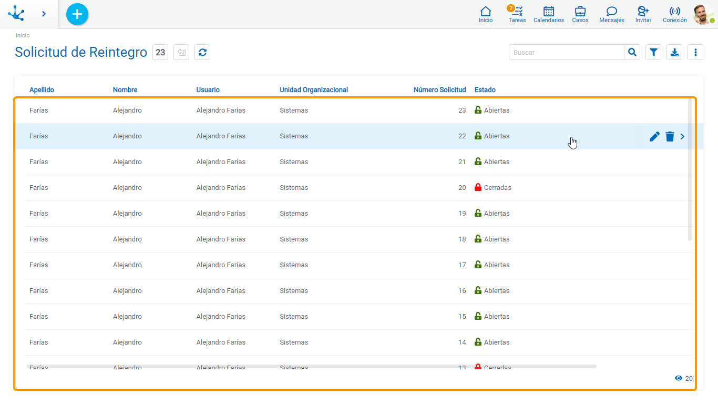Click open lock icon on row 17
The width and height of the screenshot is (718, 404).
coord(478,265)
